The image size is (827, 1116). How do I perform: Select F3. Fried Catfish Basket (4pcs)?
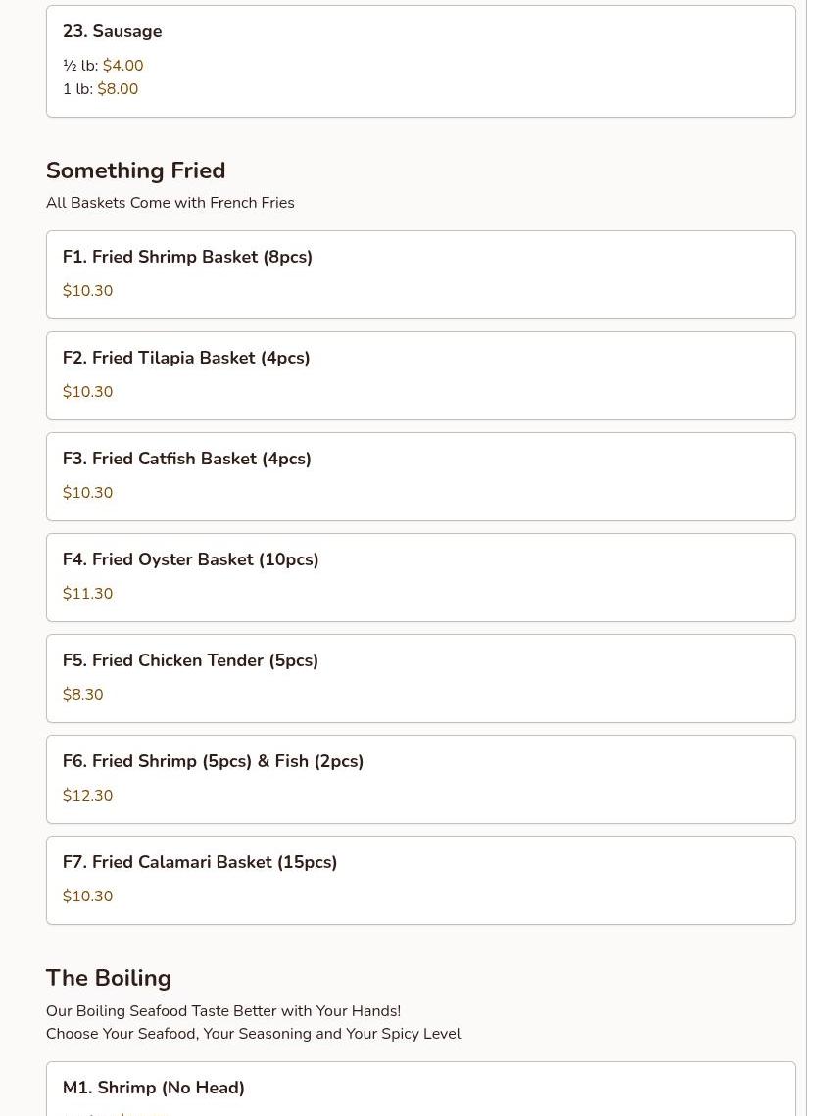point(186,459)
